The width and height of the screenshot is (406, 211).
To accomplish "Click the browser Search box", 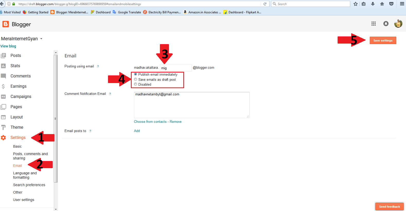I will tap(311, 4).
